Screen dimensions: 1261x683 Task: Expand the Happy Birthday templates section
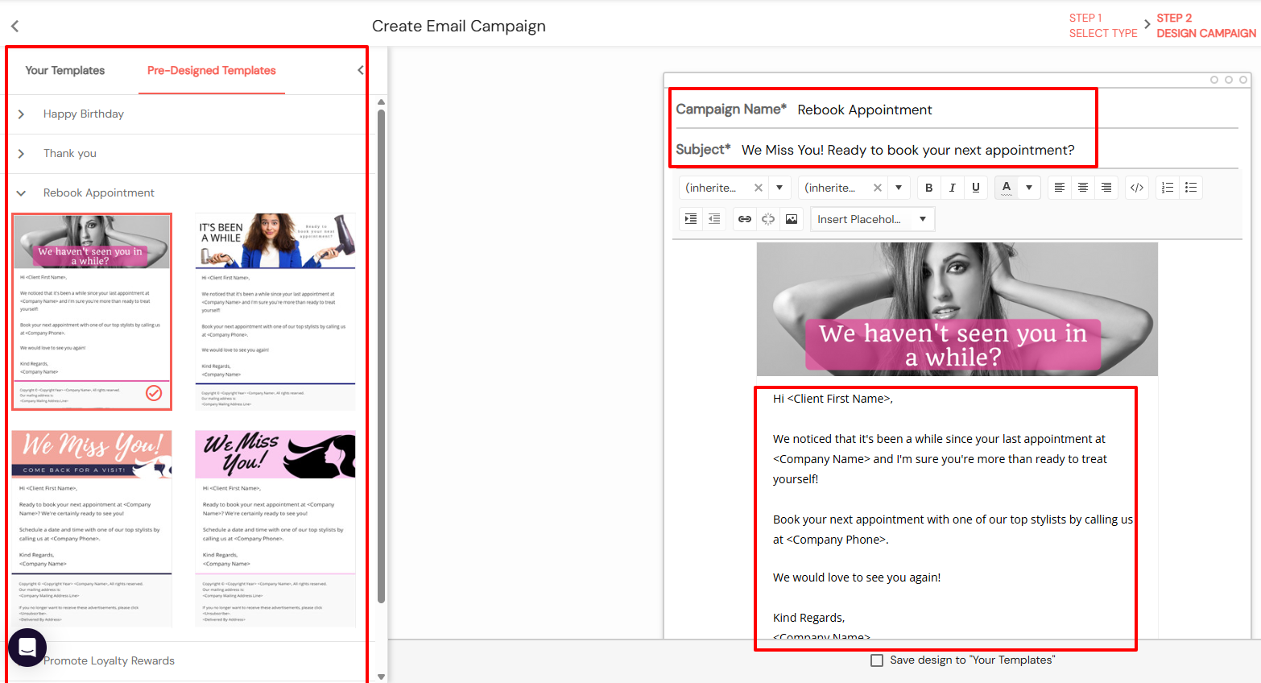tap(21, 114)
